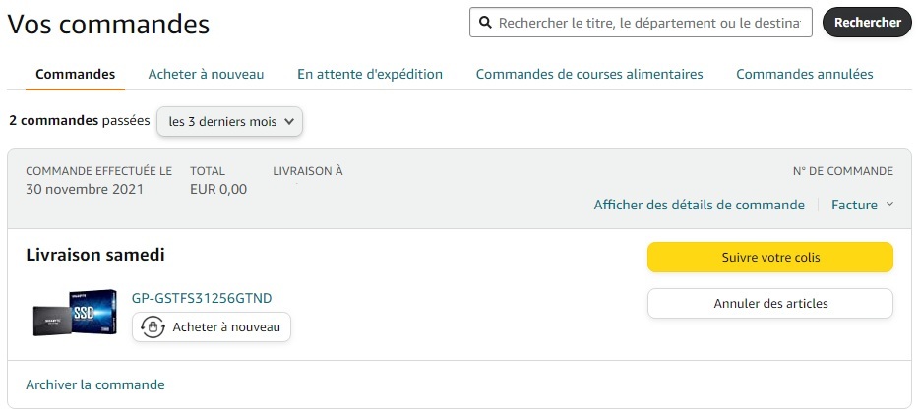Click the yellow Suivre votre colis button
The image size is (919, 414).
(x=769, y=258)
